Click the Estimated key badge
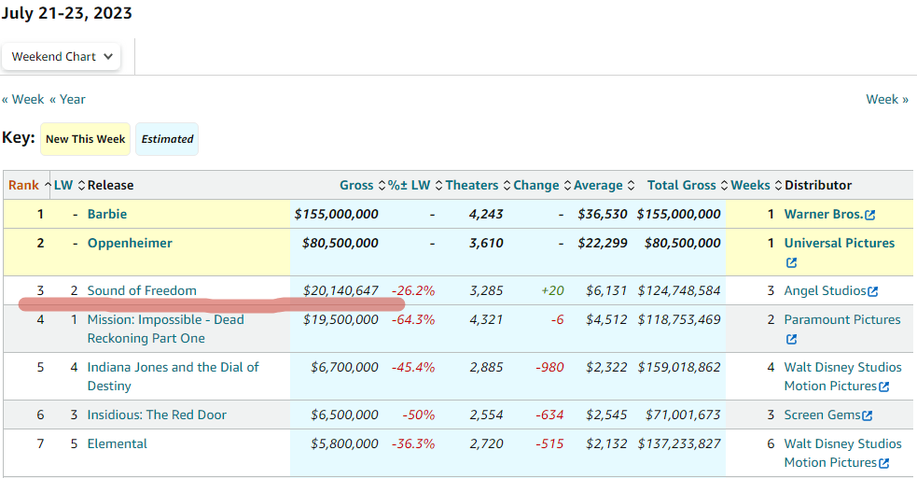This screenshot has width=917, height=478. tap(167, 139)
